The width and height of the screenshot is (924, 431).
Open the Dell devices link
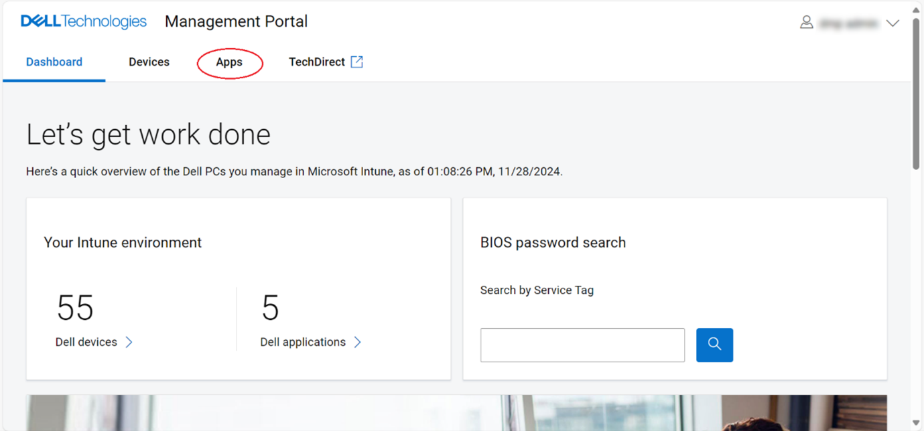[x=86, y=342]
